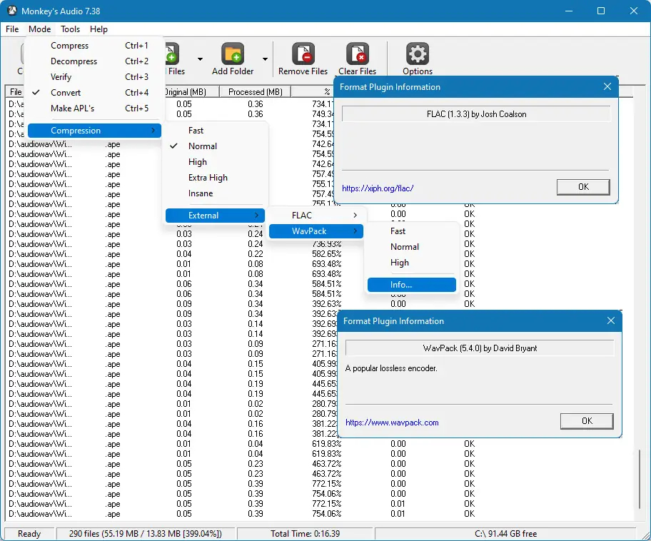This screenshot has width=651, height=541.
Task: Select the checked Convert mode
Action: pos(66,93)
